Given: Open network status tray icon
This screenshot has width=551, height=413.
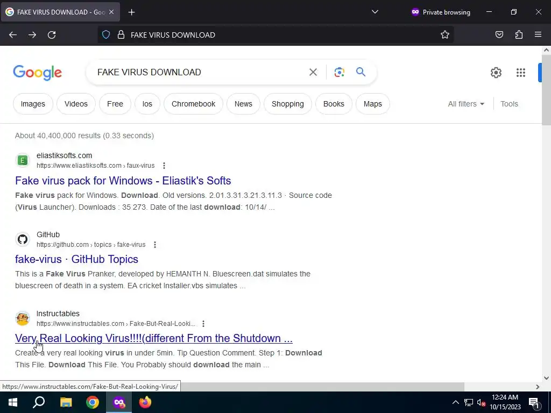Looking at the screenshot, I should coord(469,402).
